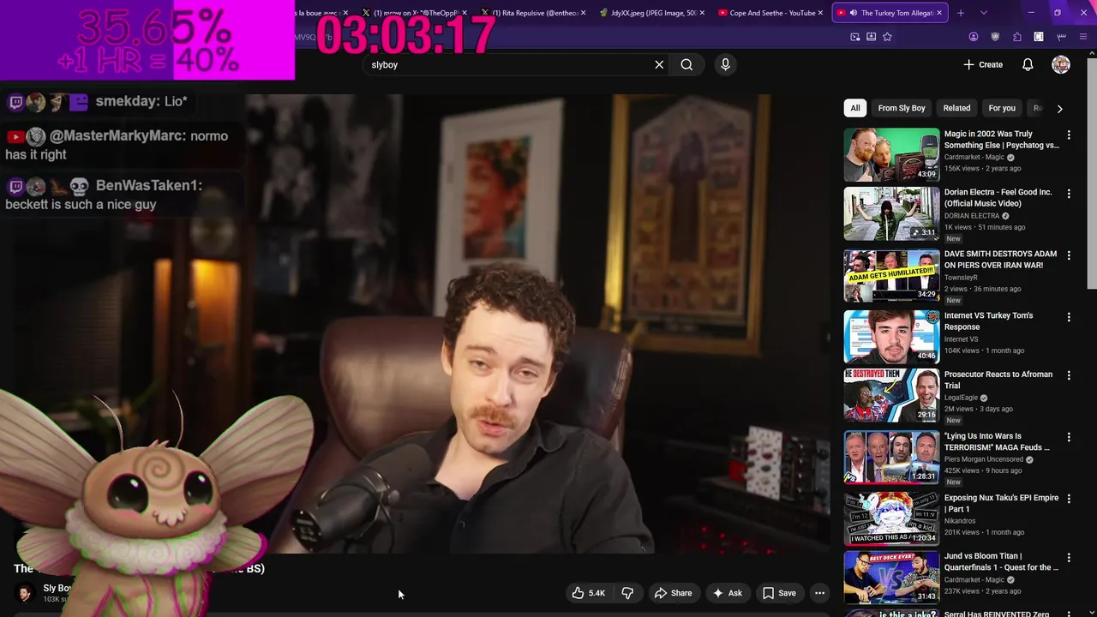This screenshot has width=1097, height=617.
Task: Open the Sly Boy channel avatar
Action: point(26,593)
